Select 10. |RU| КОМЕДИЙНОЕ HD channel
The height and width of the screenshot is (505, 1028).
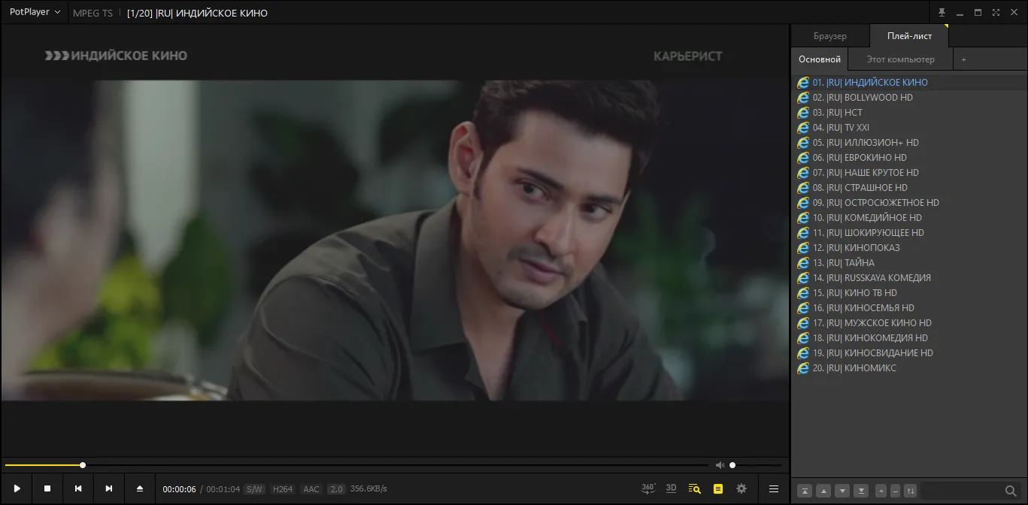coord(909,218)
